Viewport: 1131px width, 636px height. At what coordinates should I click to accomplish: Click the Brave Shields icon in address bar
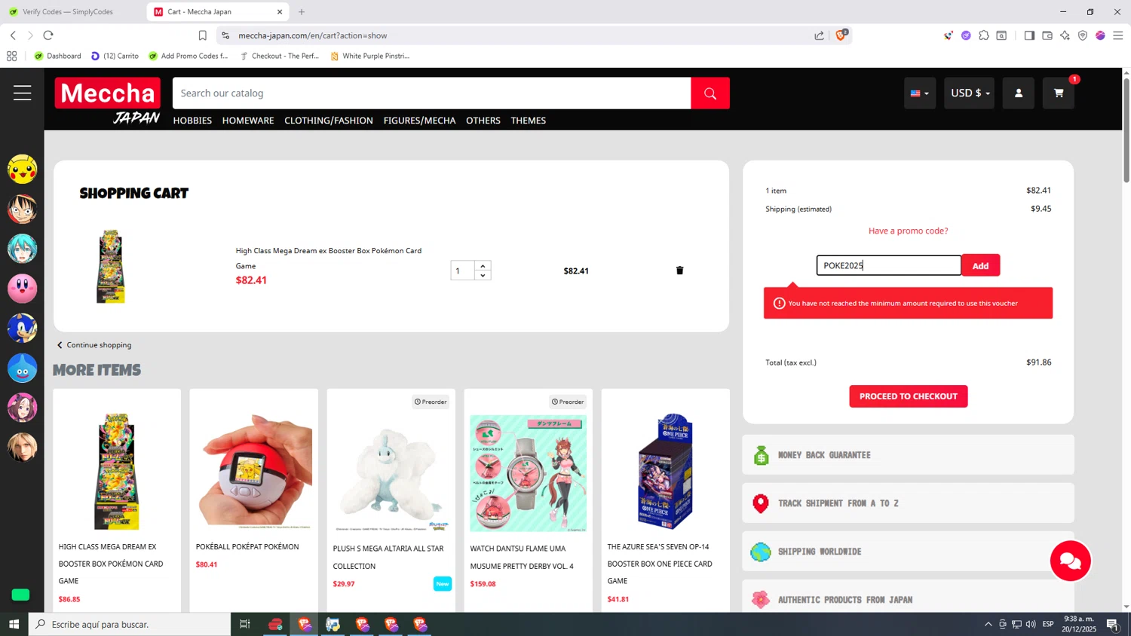tap(841, 35)
